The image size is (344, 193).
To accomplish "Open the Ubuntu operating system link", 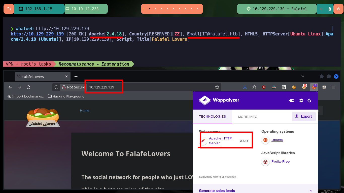I will click(277, 140).
